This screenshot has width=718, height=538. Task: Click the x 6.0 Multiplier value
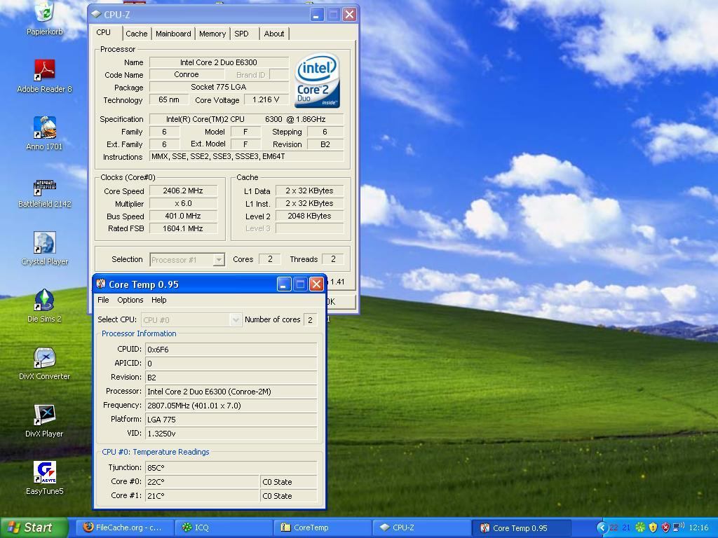183,204
